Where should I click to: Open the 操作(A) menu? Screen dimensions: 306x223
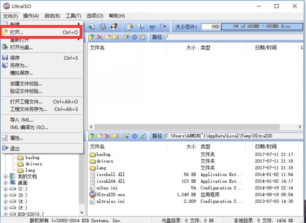click(31, 16)
